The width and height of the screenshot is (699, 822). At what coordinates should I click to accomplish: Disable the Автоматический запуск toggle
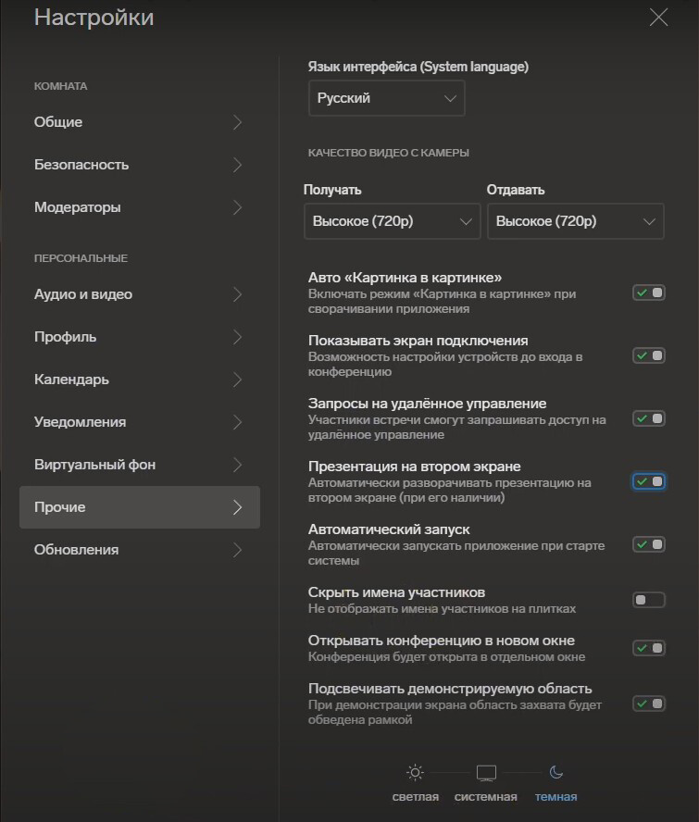[x=649, y=544]
